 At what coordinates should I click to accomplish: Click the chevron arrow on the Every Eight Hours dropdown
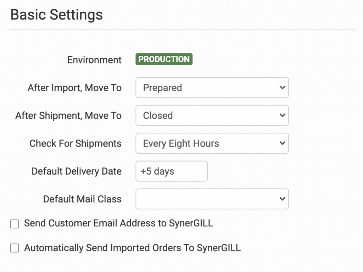(282, 143)
